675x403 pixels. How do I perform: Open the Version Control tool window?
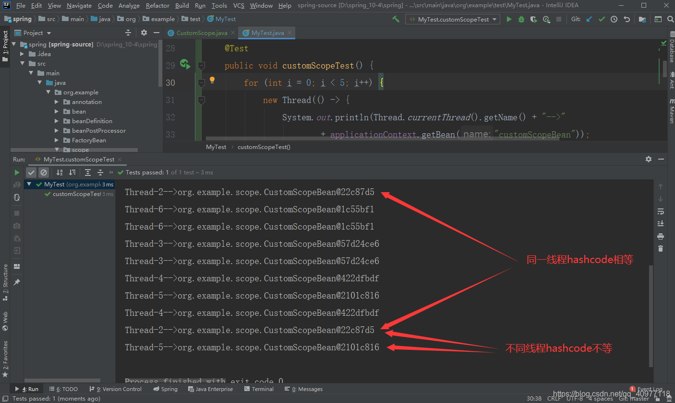point(115,389)
